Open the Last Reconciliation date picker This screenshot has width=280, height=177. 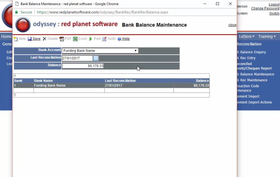point(96,58)
